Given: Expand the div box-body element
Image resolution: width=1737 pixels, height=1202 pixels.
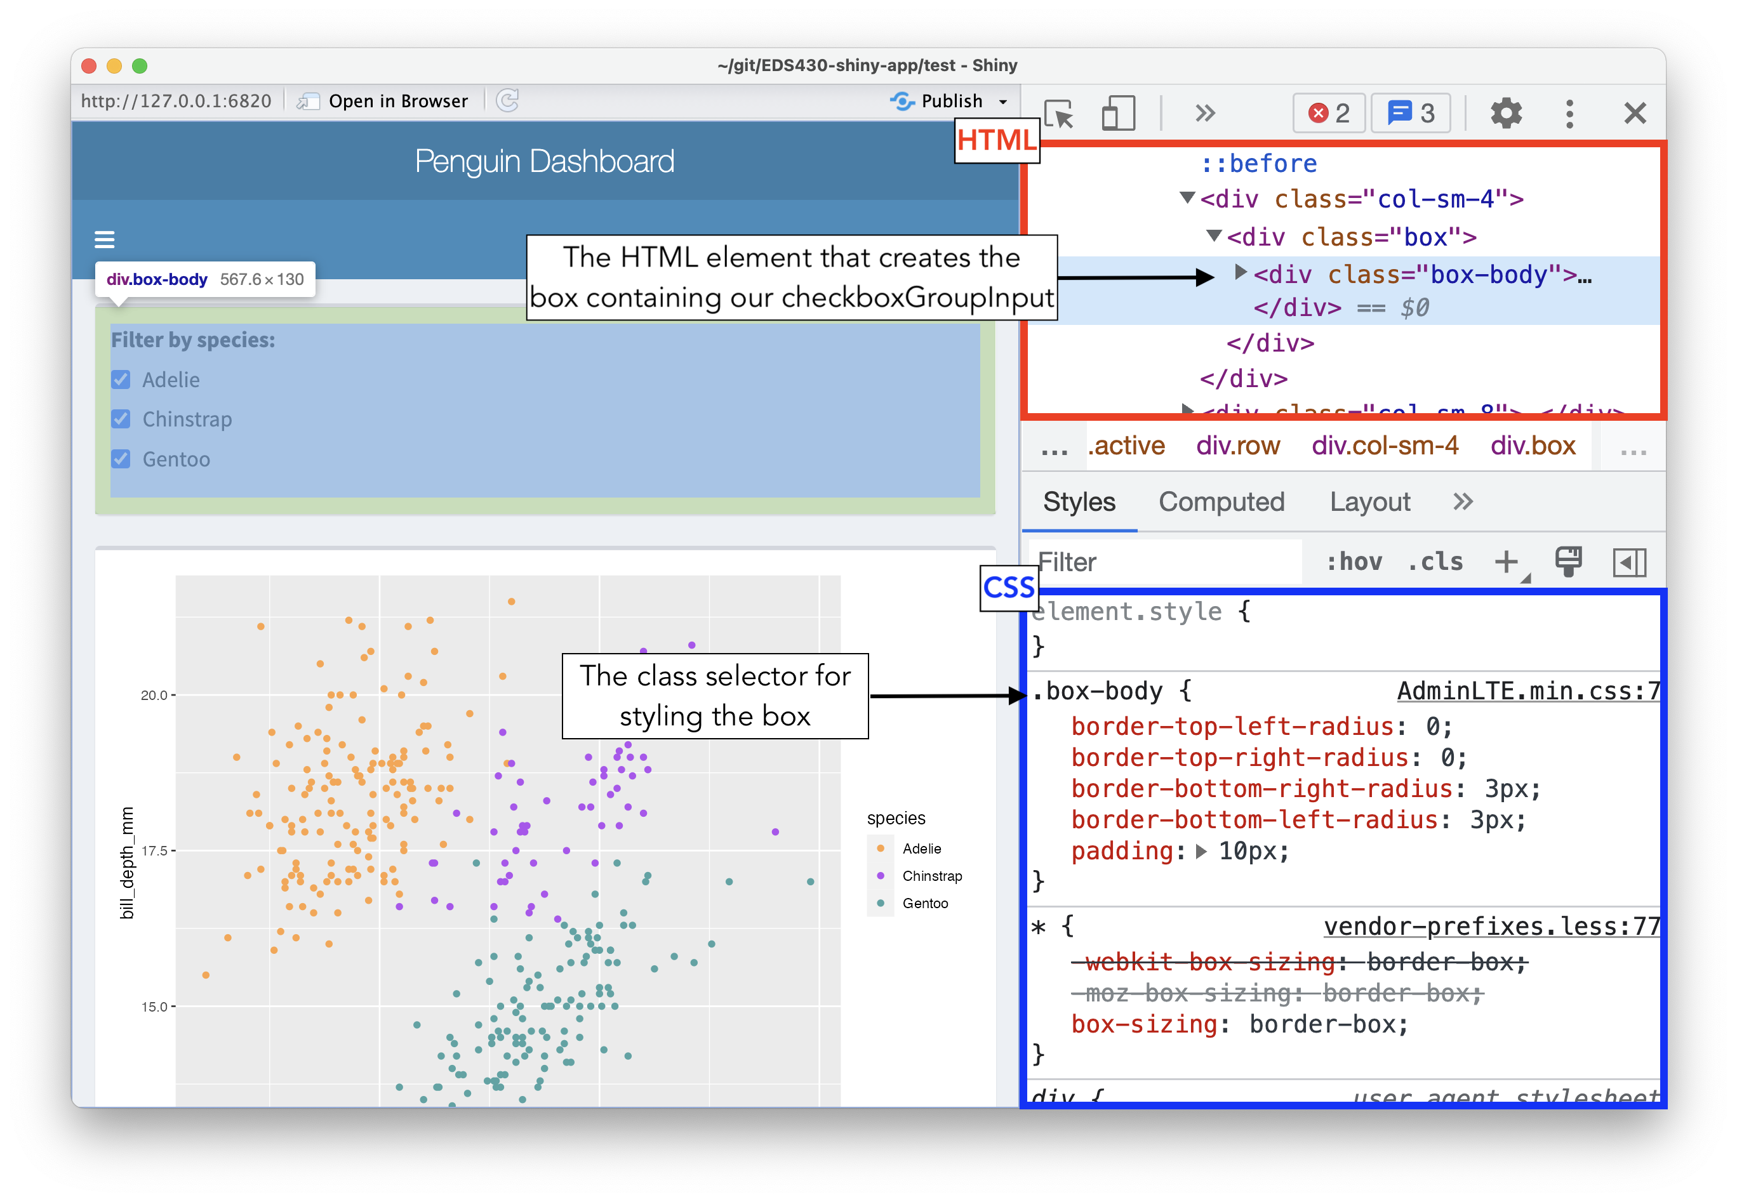Looking at the screenshot, I should click(1240, 274).
